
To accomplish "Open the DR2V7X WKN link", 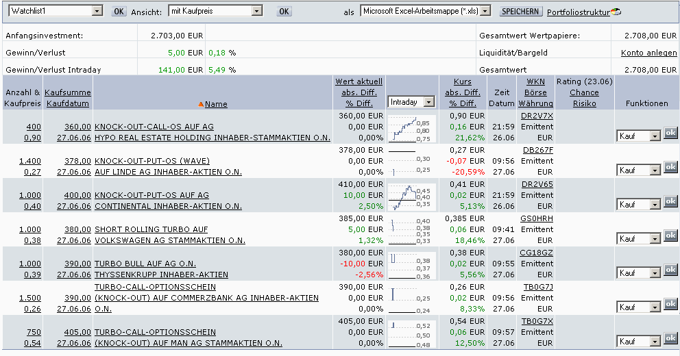I will point(537,116).
